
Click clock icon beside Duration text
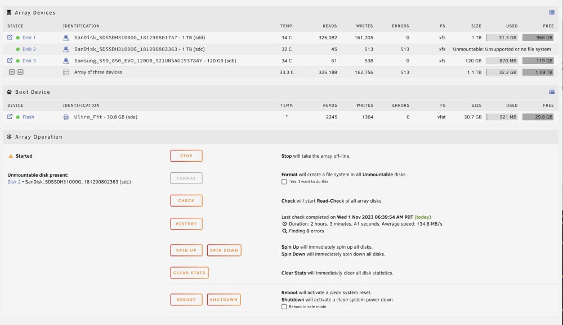click(284, 224)
